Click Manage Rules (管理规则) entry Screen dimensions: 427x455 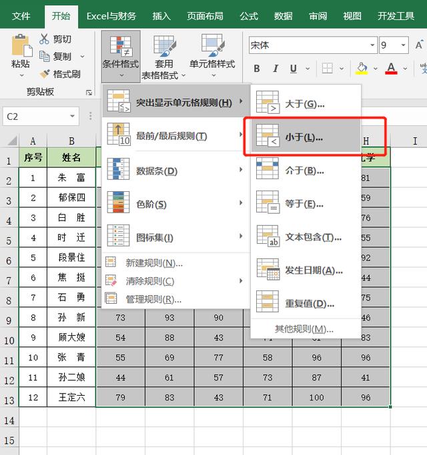[153, 299]
